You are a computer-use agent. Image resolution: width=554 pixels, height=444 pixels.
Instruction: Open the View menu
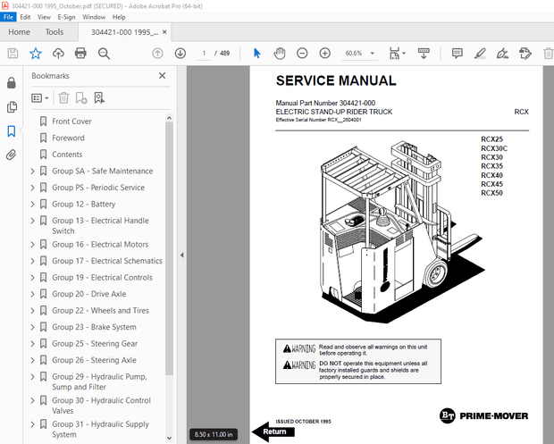pos(44,17)
